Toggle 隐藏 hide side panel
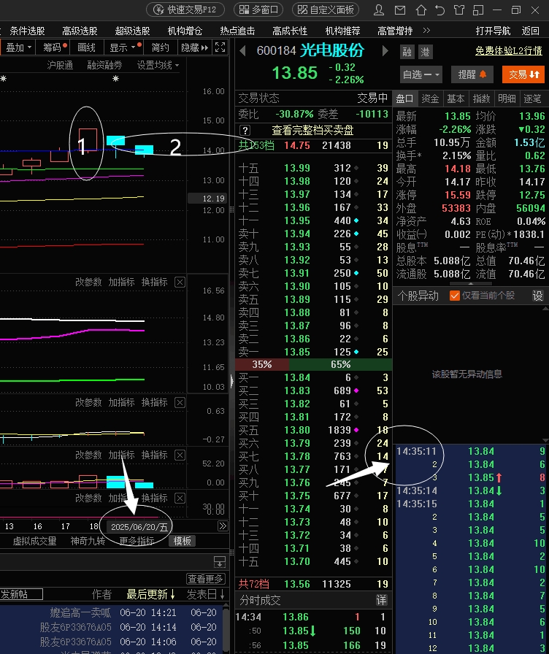The width and height of the screenshot is (549, 654). (x=194, y=47)
